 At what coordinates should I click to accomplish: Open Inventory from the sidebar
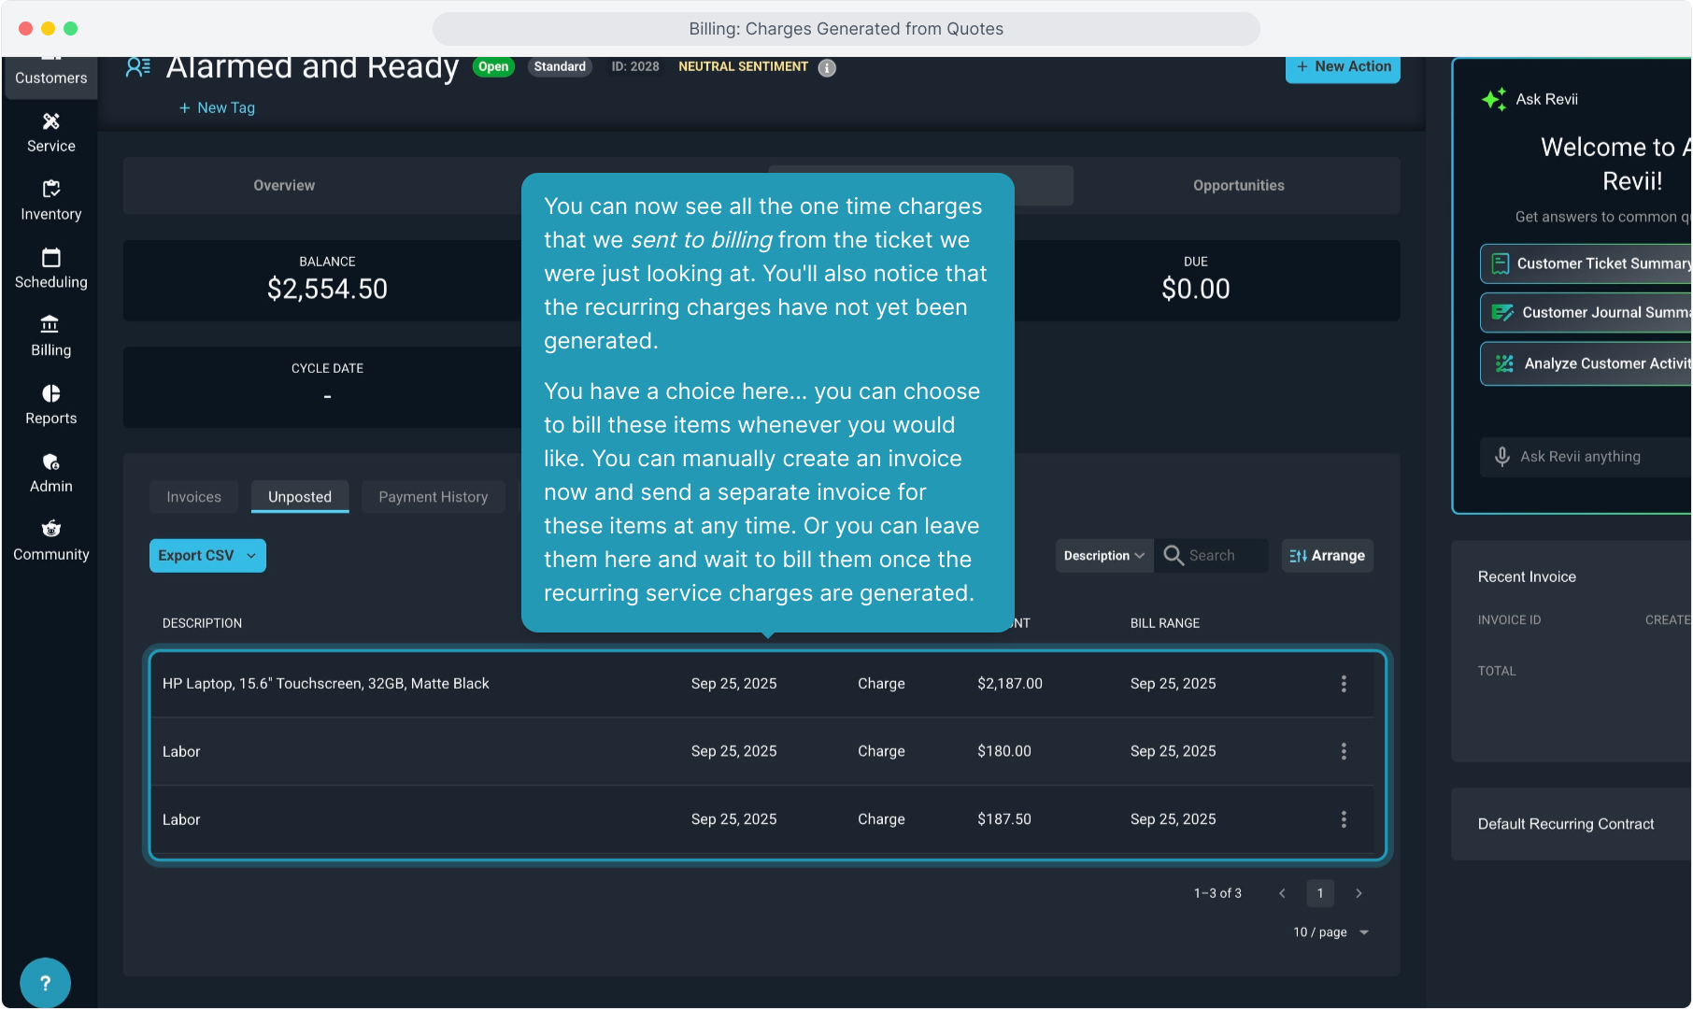point(50,201)
